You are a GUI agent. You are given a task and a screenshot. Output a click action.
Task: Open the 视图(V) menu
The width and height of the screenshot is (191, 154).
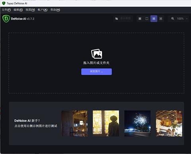coord(30,10)
